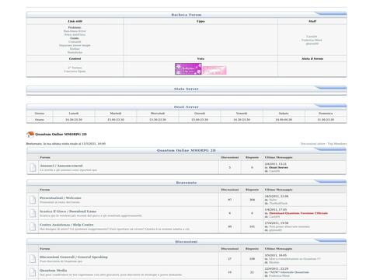Click the first contest link under Contest
Image resolution: width=373 pixels, height=280 pixels.
pyautogui.click(x=75, y=68)
